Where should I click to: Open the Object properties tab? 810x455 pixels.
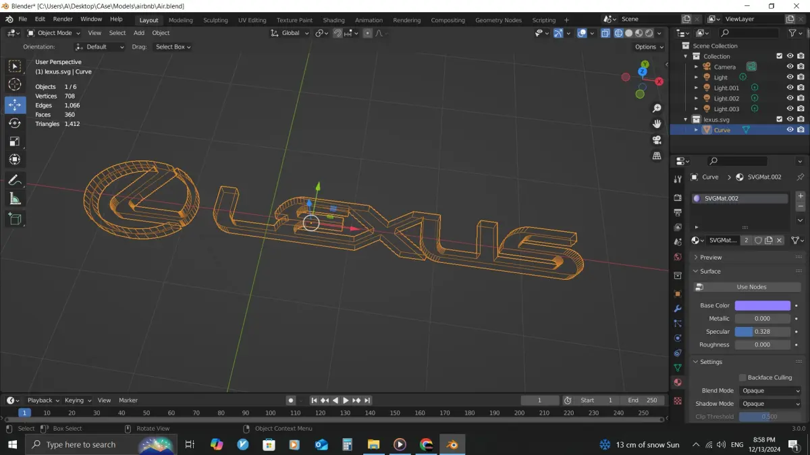point(678,294)
